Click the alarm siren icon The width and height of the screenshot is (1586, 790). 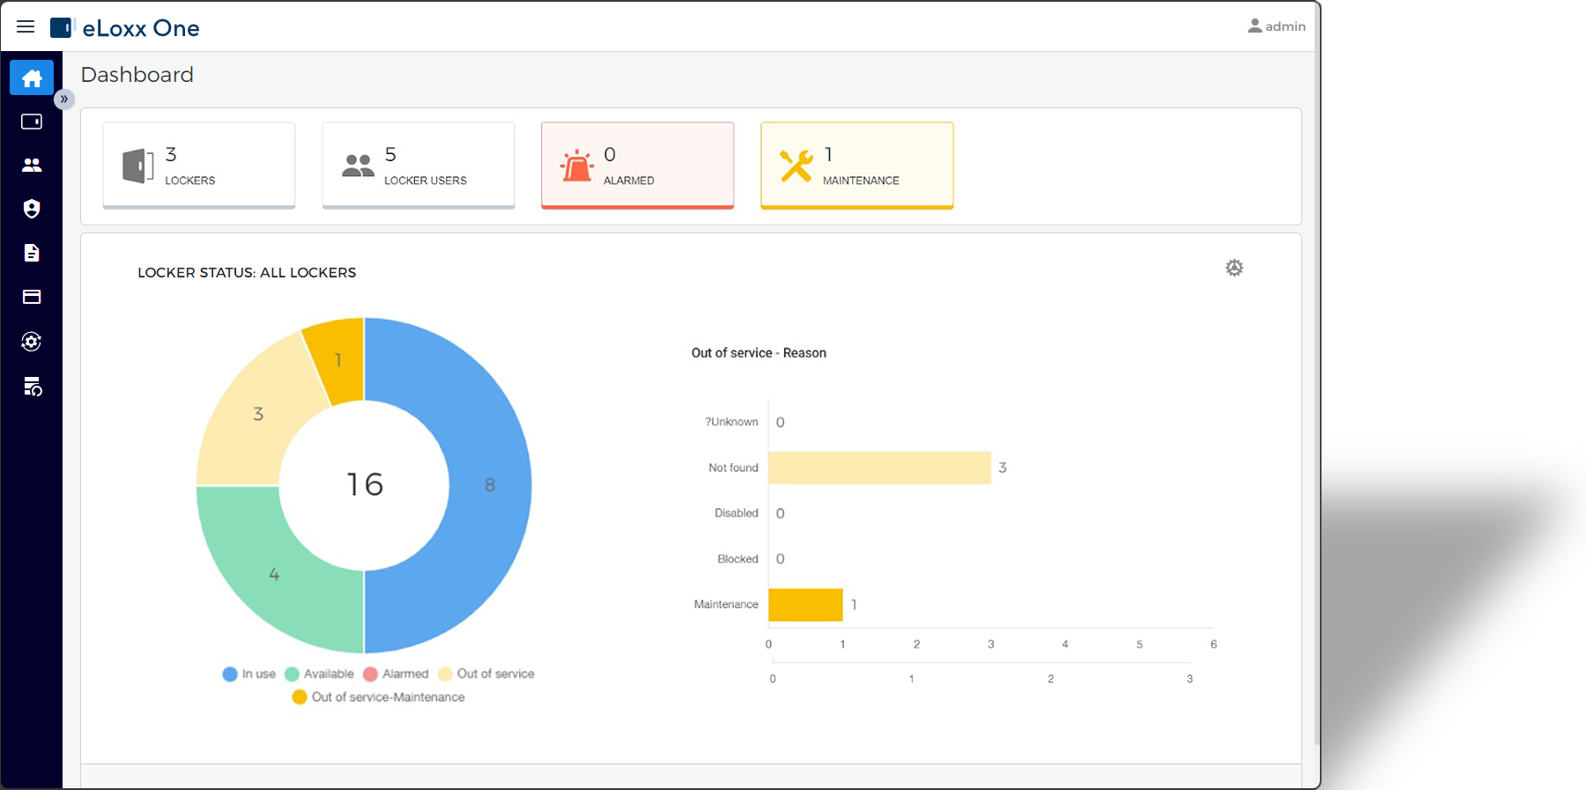(x=577, y=165)
